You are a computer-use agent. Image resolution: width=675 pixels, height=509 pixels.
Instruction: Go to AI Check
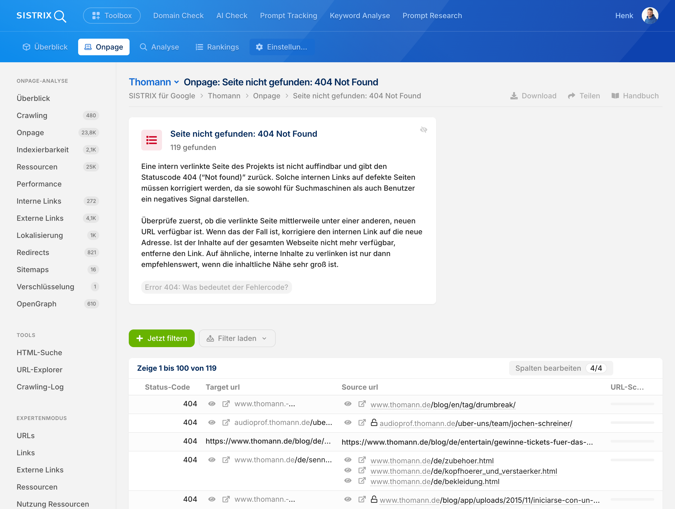[232, 16]
